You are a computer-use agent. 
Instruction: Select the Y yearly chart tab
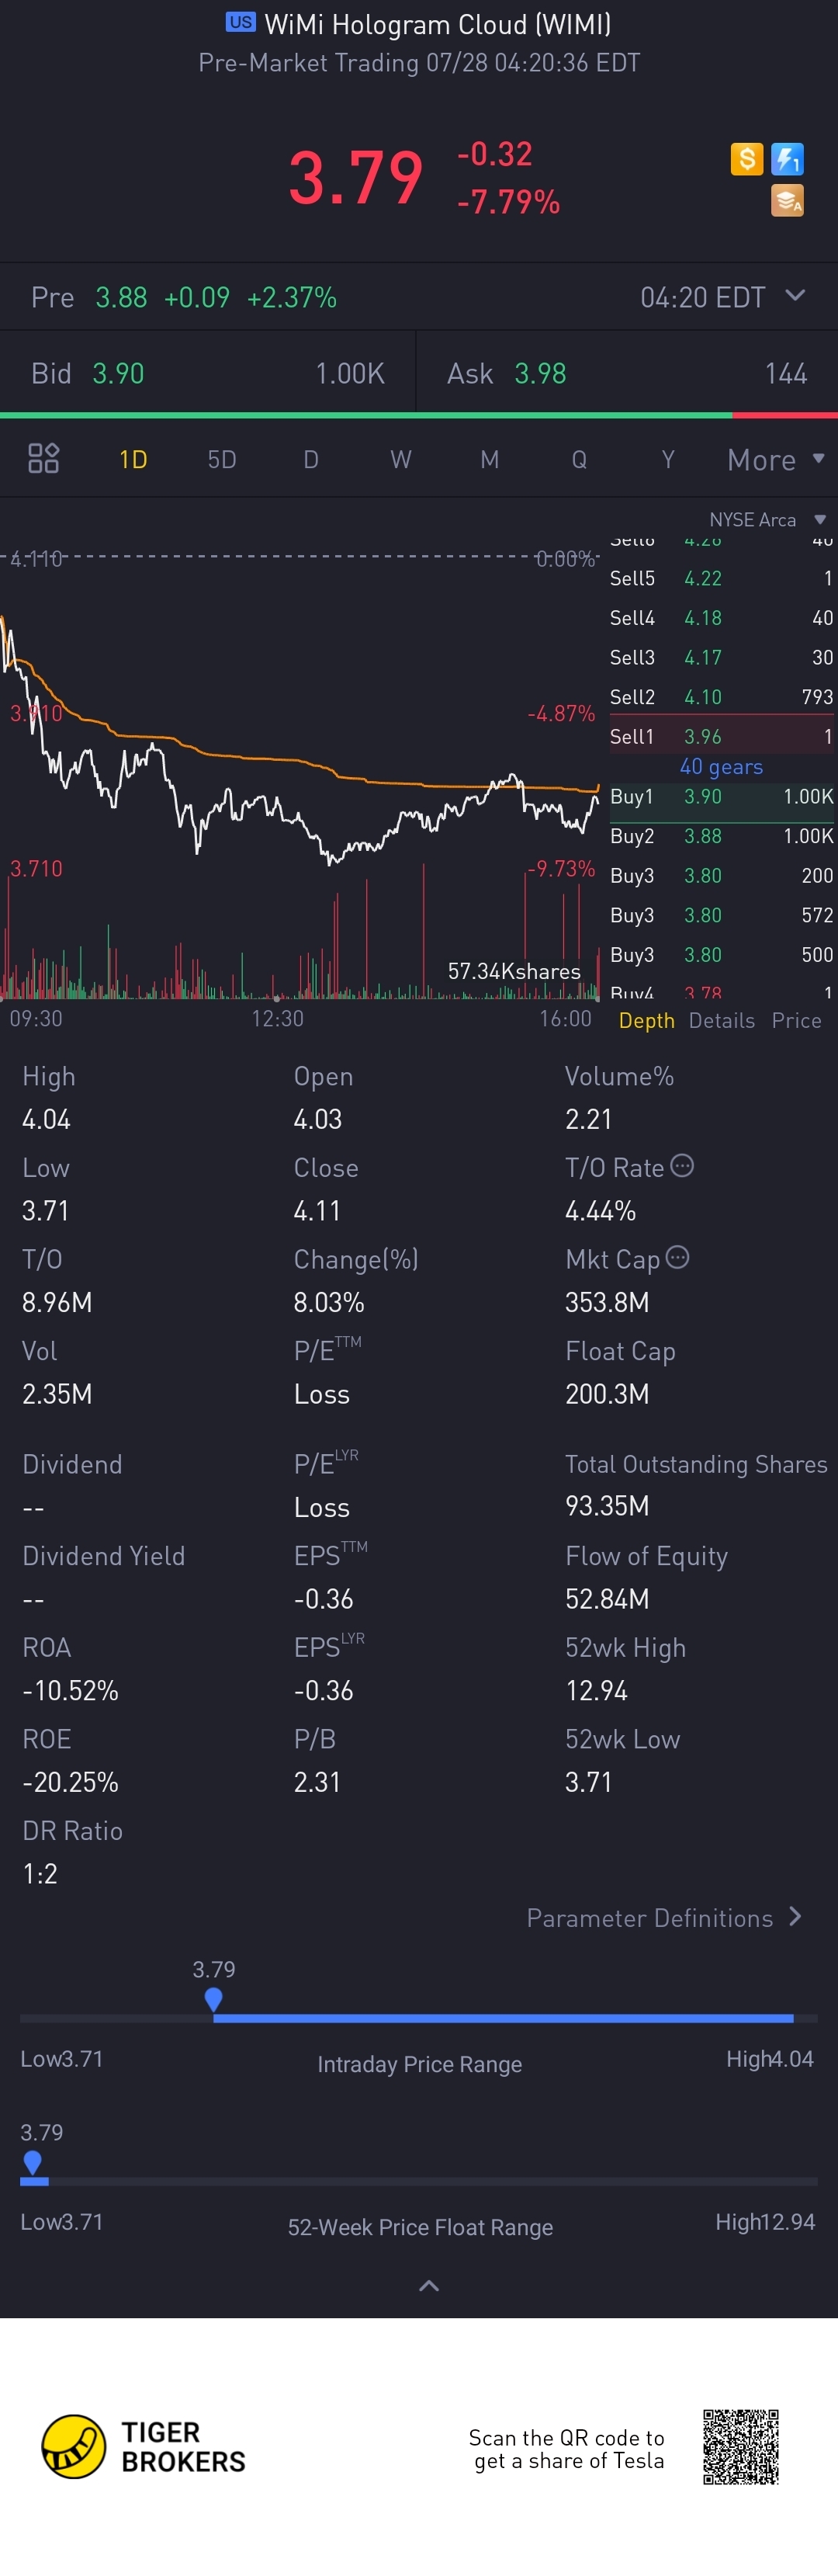click(668, 459)
